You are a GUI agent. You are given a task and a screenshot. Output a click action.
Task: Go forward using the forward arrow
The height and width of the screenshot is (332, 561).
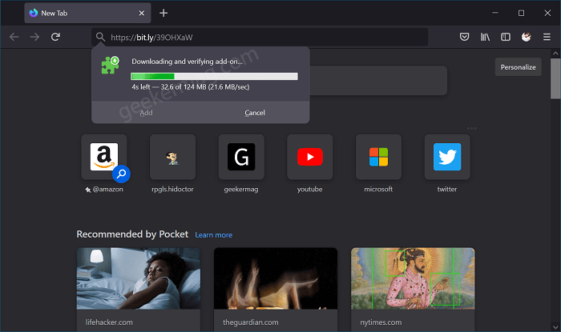(x=34, y=37)
